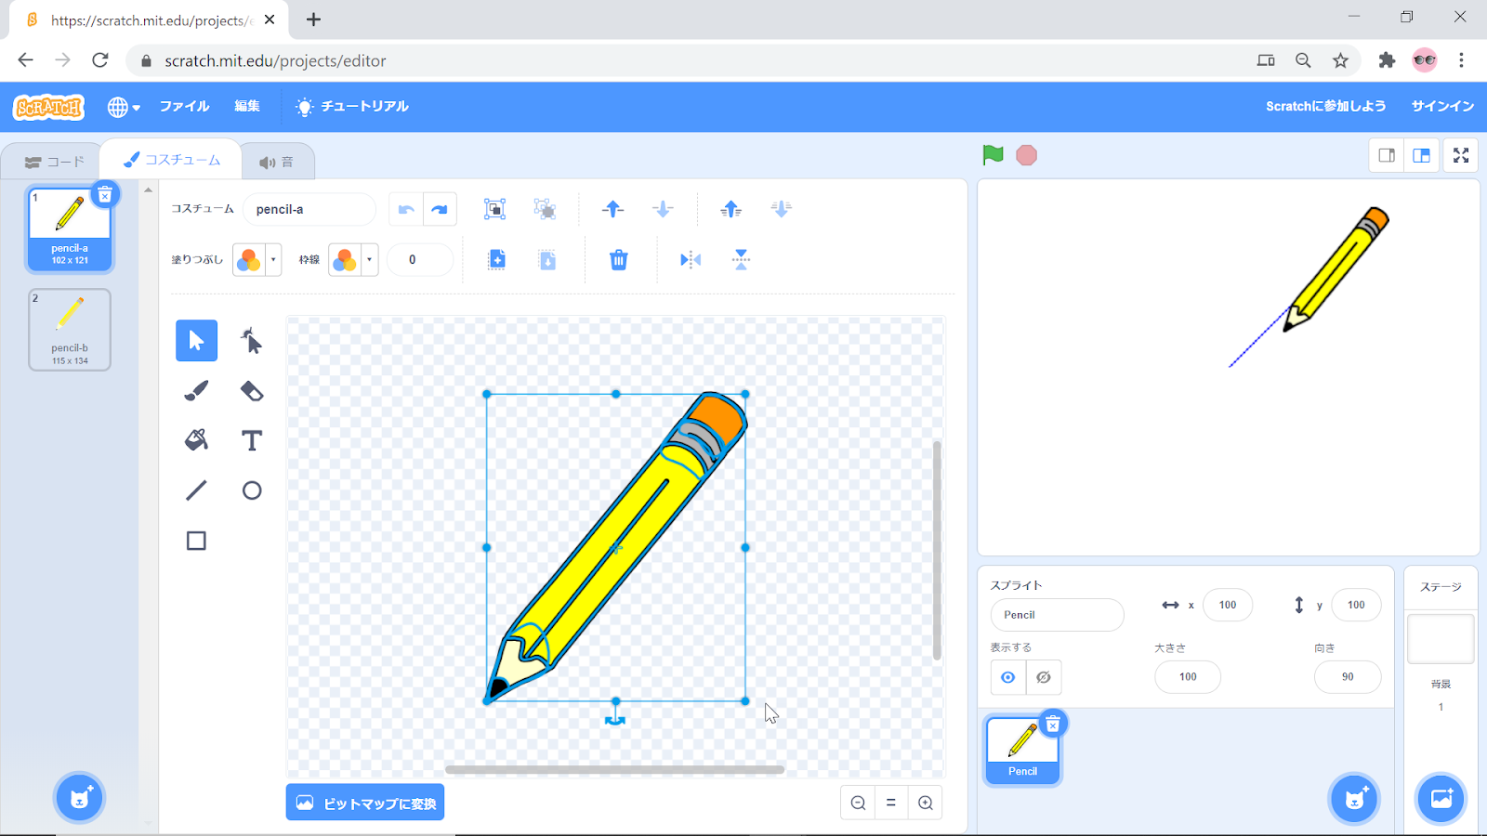Select the Fill bucket tool

(x=196, y=440)
